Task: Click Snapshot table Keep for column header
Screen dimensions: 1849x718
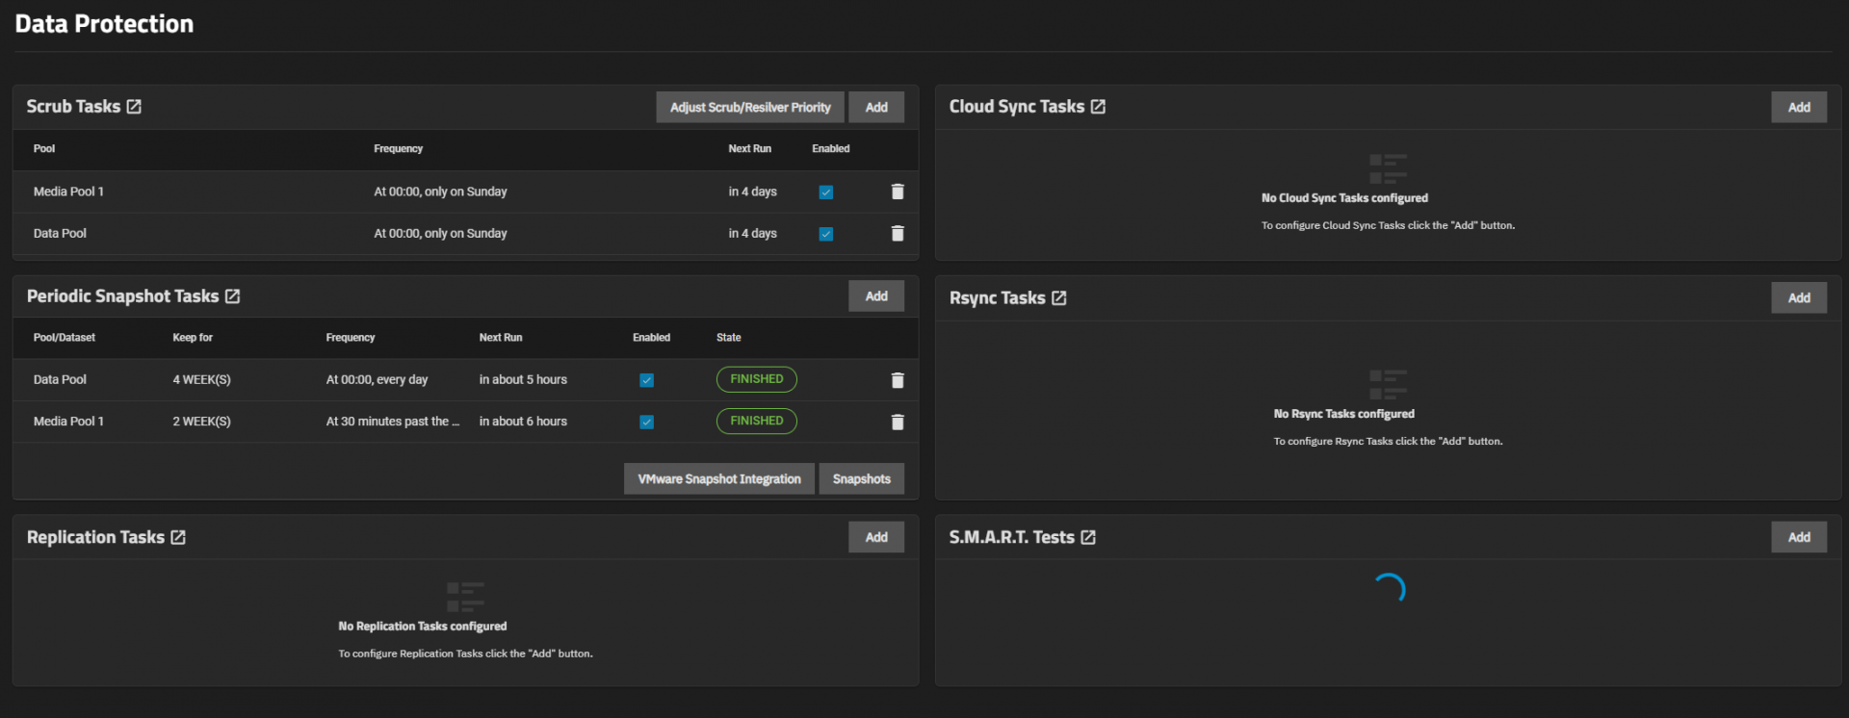Action: coord(193,337)
